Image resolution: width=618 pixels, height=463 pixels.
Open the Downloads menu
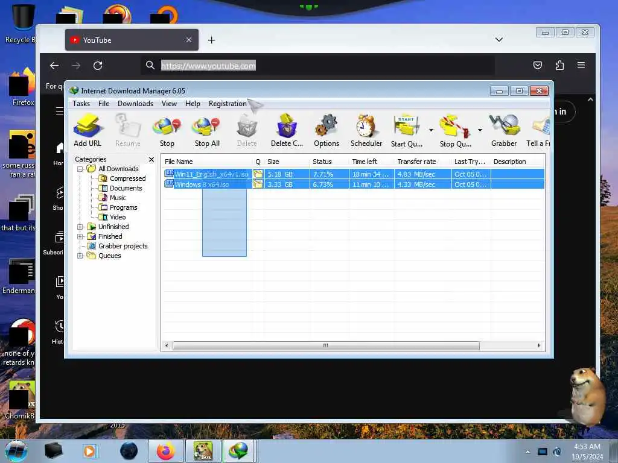point(135,104)
